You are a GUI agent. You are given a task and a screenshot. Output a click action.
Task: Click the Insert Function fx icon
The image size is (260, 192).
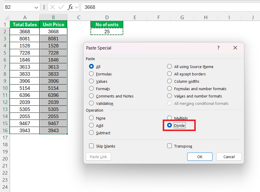coord(70,7)
